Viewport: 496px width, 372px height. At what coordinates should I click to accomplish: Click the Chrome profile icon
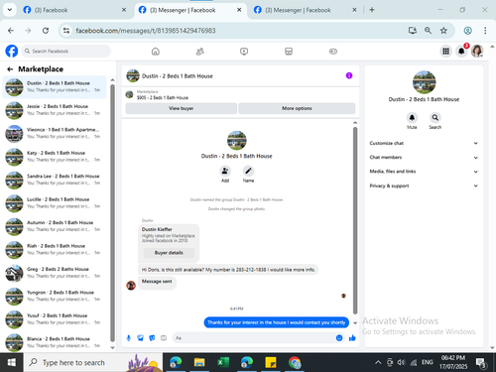pos(467,31)
